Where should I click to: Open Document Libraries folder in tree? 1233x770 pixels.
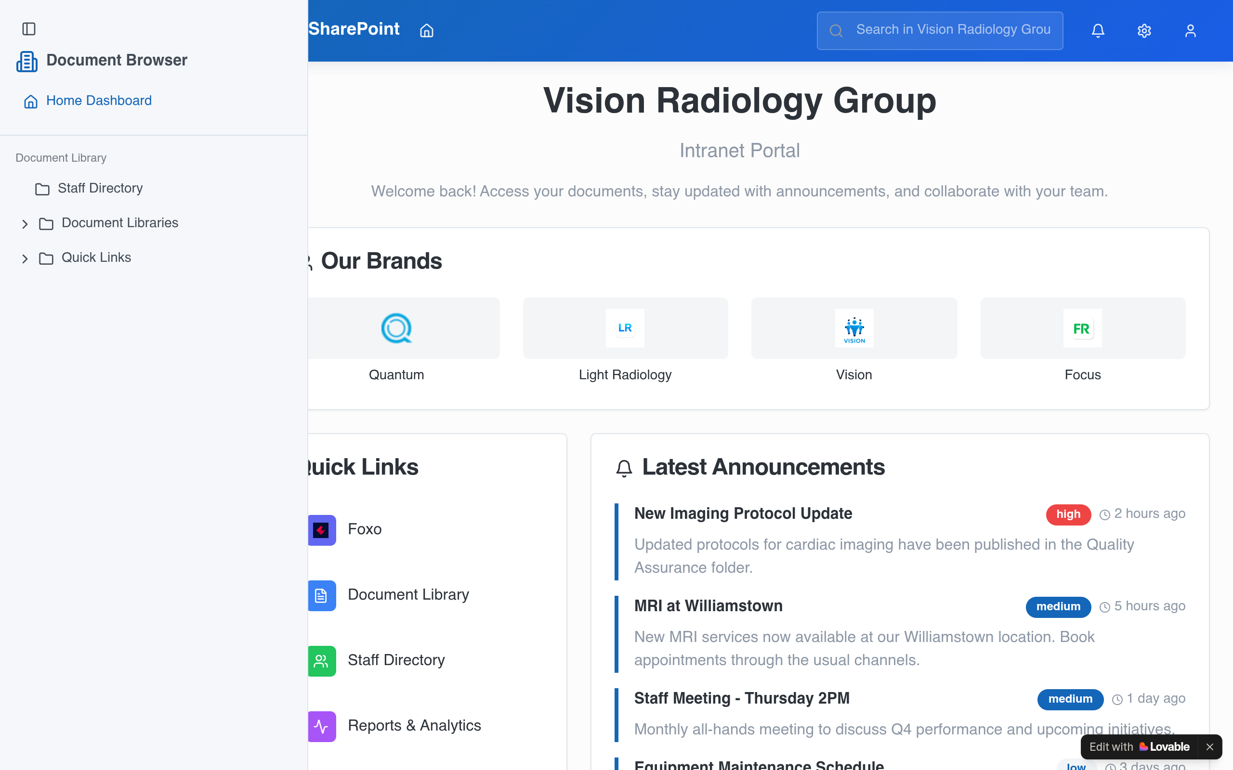120,223
